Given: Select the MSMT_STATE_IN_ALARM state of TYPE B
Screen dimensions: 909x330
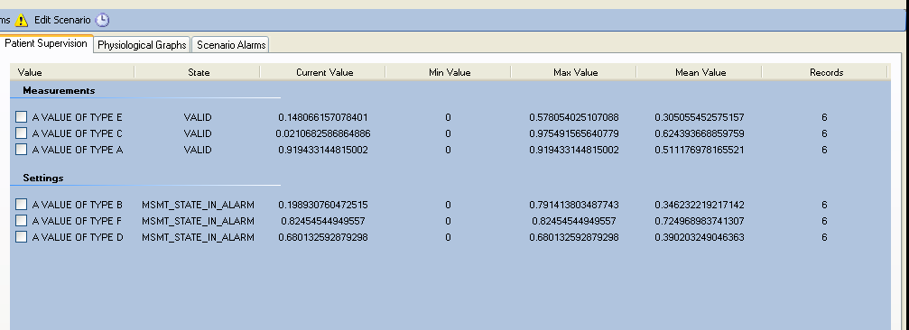Looking at the screenshot, I should [198, 205].
